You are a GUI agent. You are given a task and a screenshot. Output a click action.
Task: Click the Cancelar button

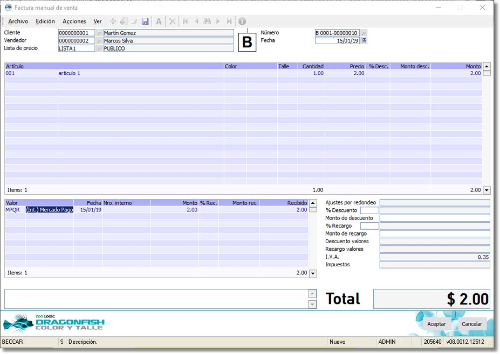tap(472, 324)
